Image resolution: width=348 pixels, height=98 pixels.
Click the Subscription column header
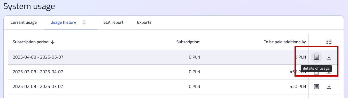point(188,42)
